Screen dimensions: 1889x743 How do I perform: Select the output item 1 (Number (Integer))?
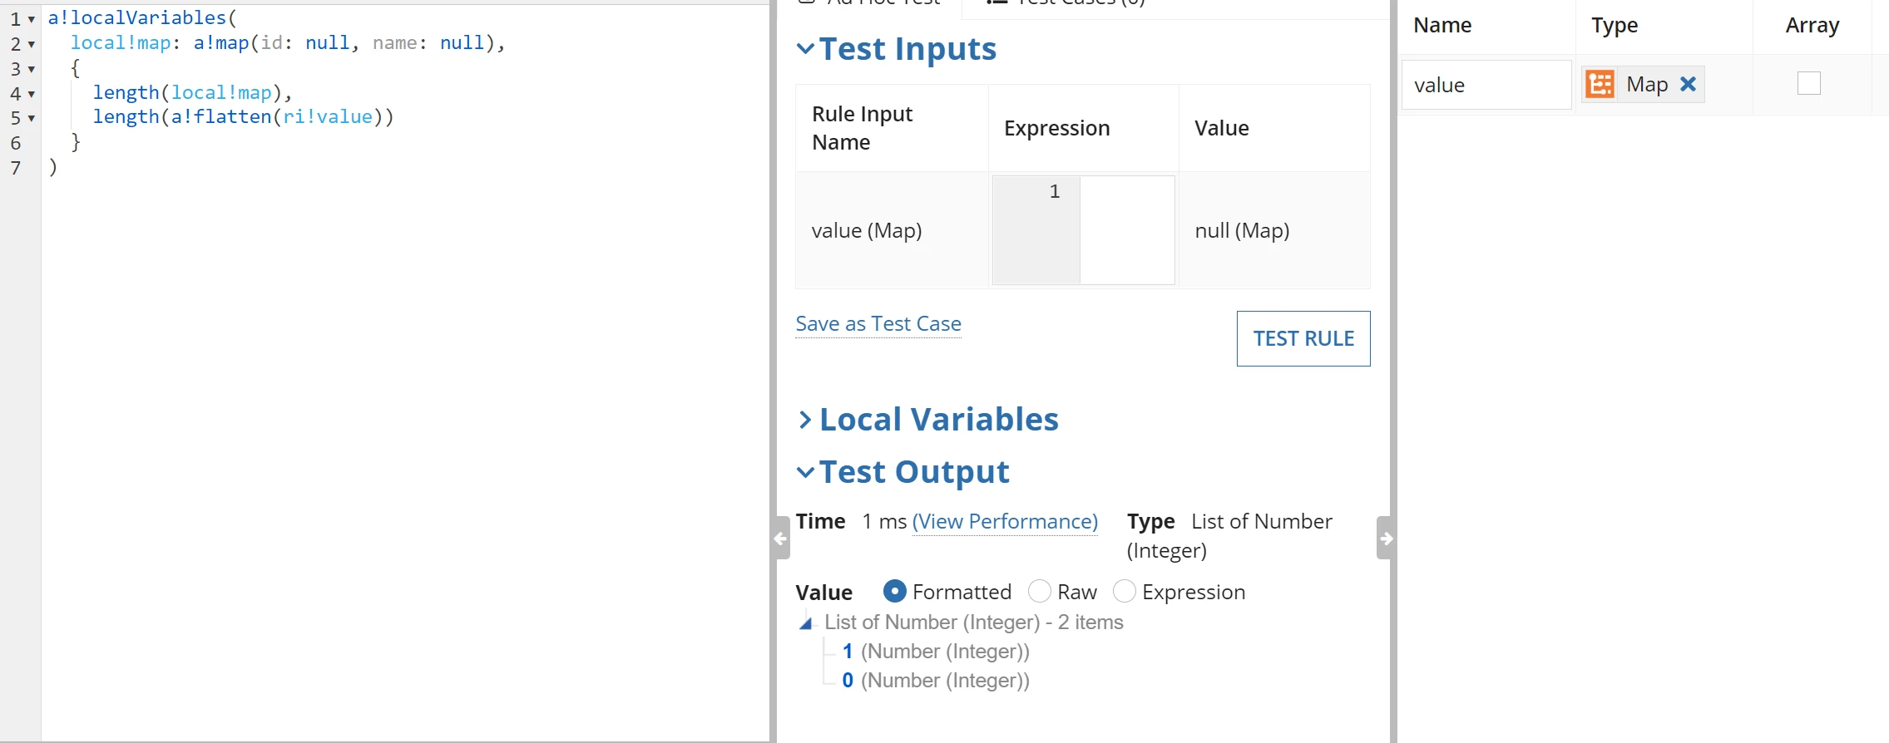pos(936,652)
